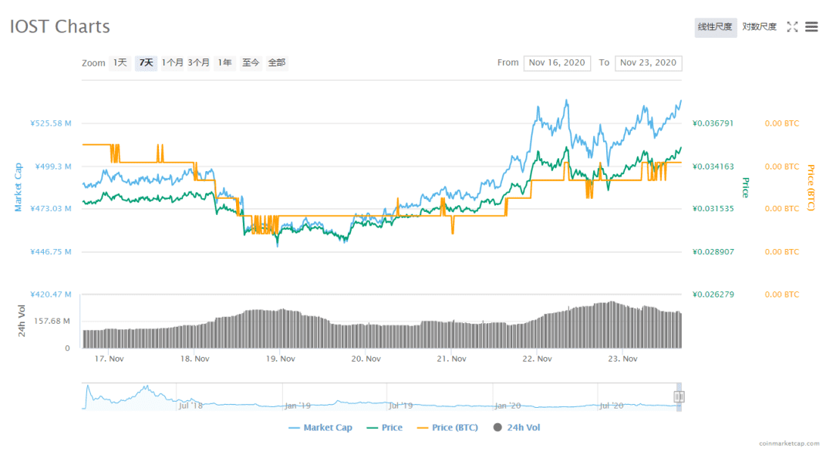Viewport: 833px width, 451px height.
Task: Click the ¥0.026279 price axis label
Action: (713, 294)
